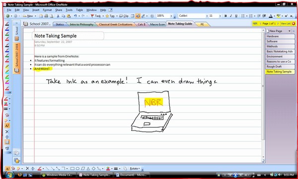Click the Oval shape tool
This screenshot has width=298, height=179.
[x=77, y=169]
